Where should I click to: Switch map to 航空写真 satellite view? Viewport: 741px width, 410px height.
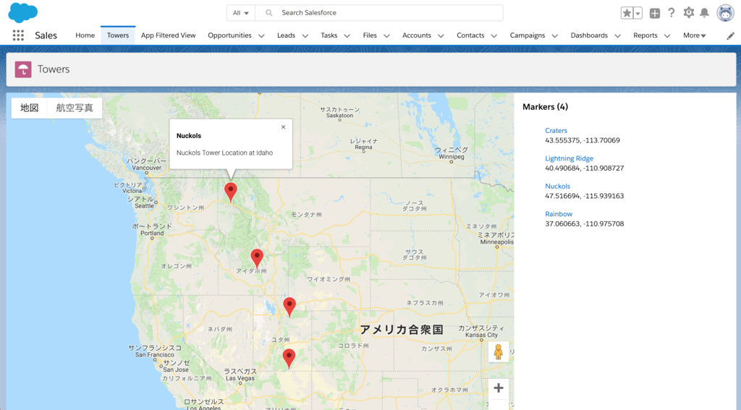[x=75, y=108]
